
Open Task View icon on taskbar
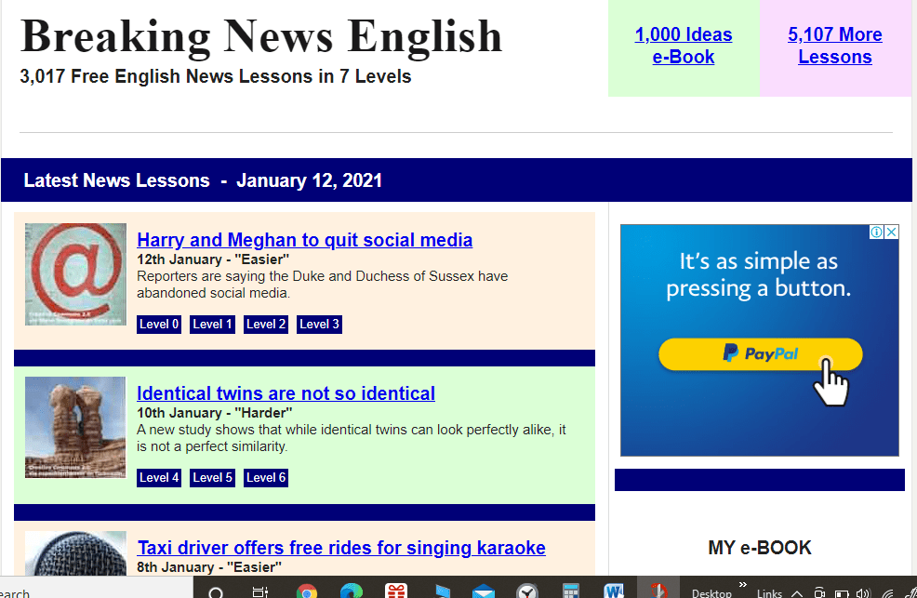[260, 592]
